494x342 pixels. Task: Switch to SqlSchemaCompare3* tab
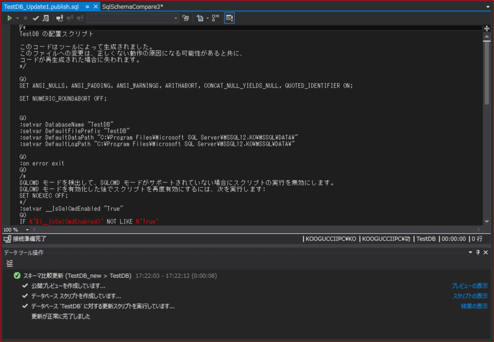pos(133,7)
